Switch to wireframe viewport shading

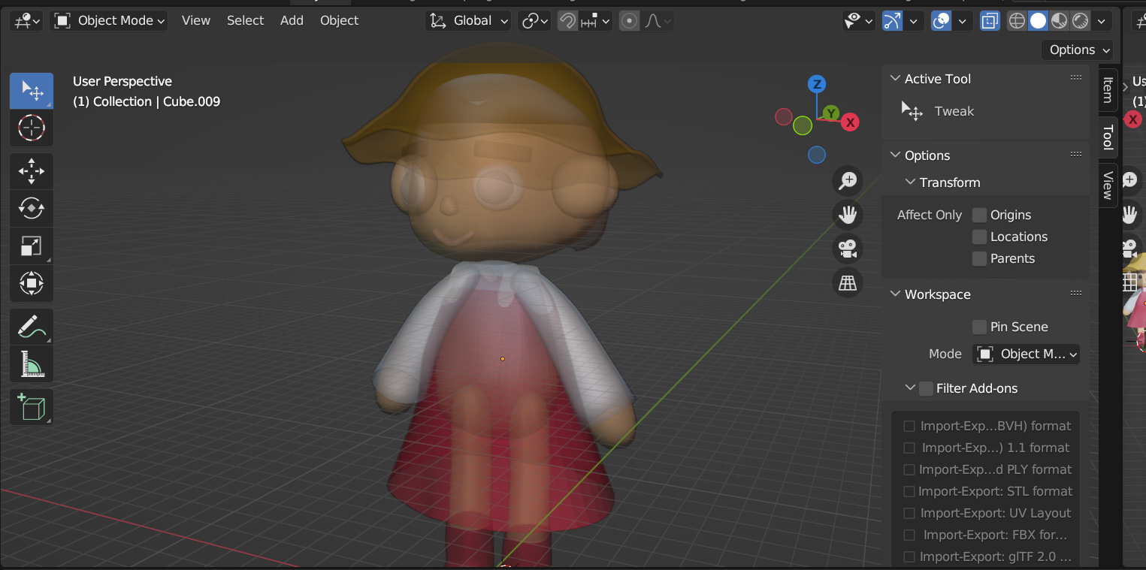point(1017,21)
